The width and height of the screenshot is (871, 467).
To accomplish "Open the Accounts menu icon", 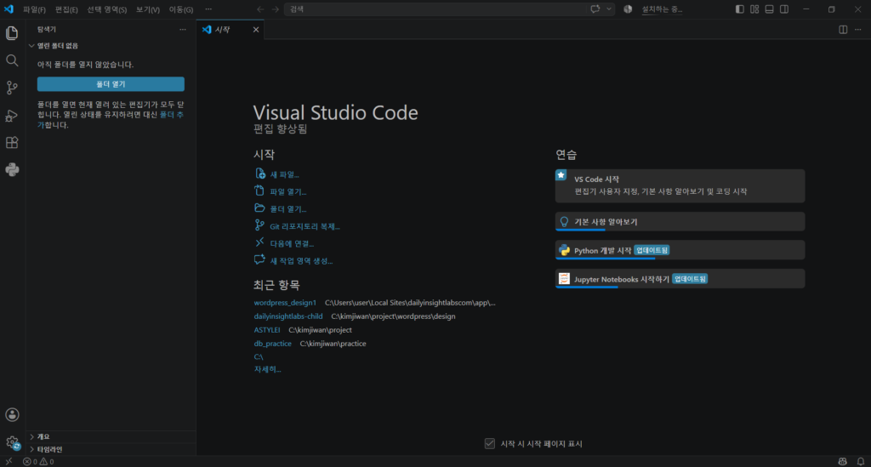I will pos(12,415).
